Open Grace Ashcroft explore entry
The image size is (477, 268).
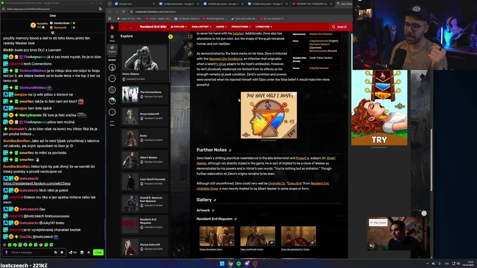144,116
